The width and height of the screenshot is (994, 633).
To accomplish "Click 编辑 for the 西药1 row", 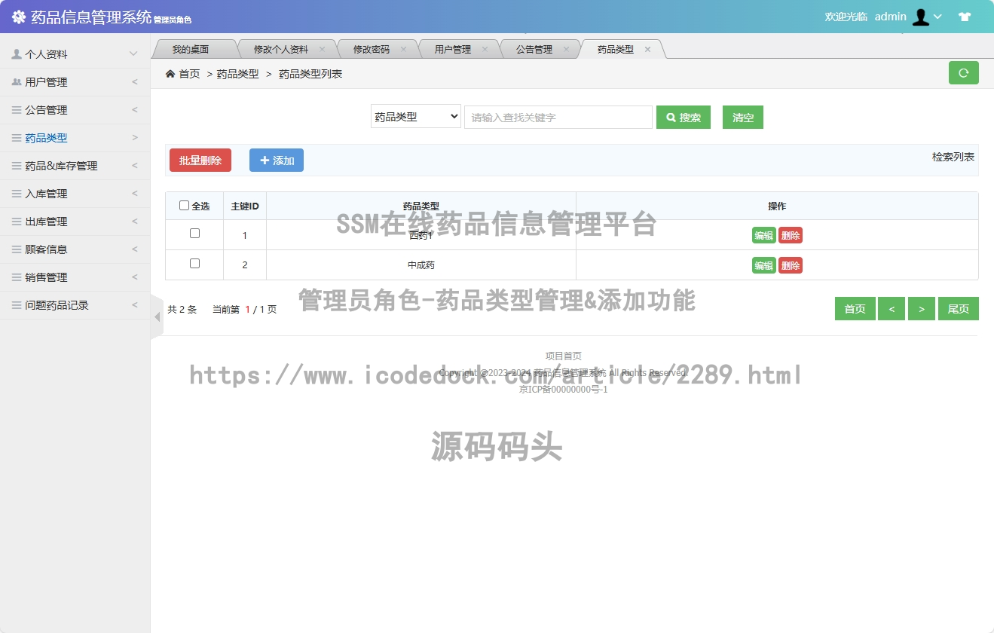I will point(763,235).
